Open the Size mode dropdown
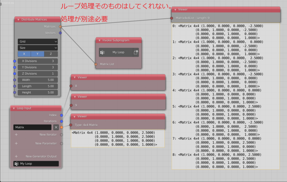287x182 pixels. click(38, 48)
